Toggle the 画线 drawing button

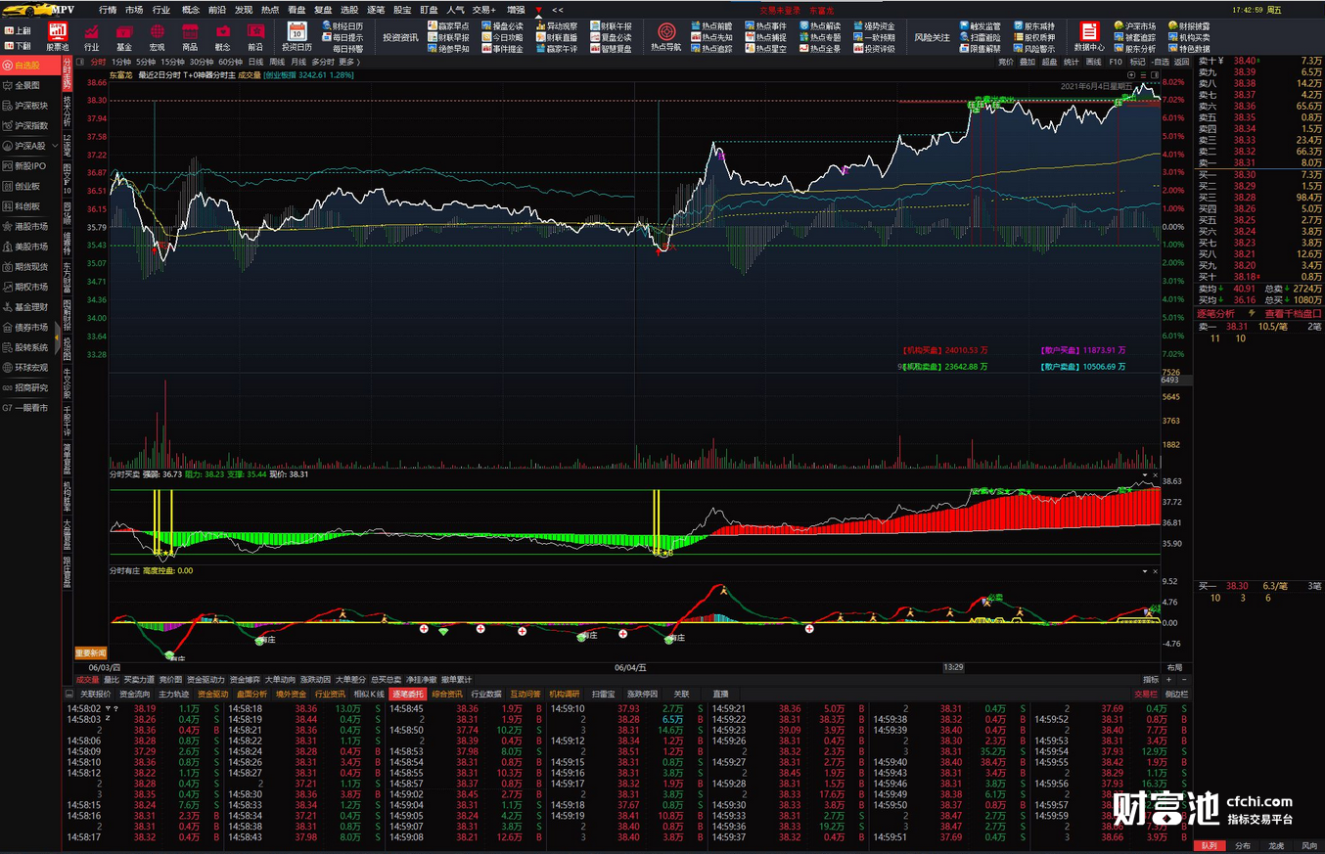pos(1093,62)
